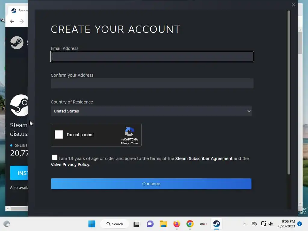Go forward in the Steam browser window
Image resolution: width=308 pixels, height=231 pixels.
pos(22,21)
